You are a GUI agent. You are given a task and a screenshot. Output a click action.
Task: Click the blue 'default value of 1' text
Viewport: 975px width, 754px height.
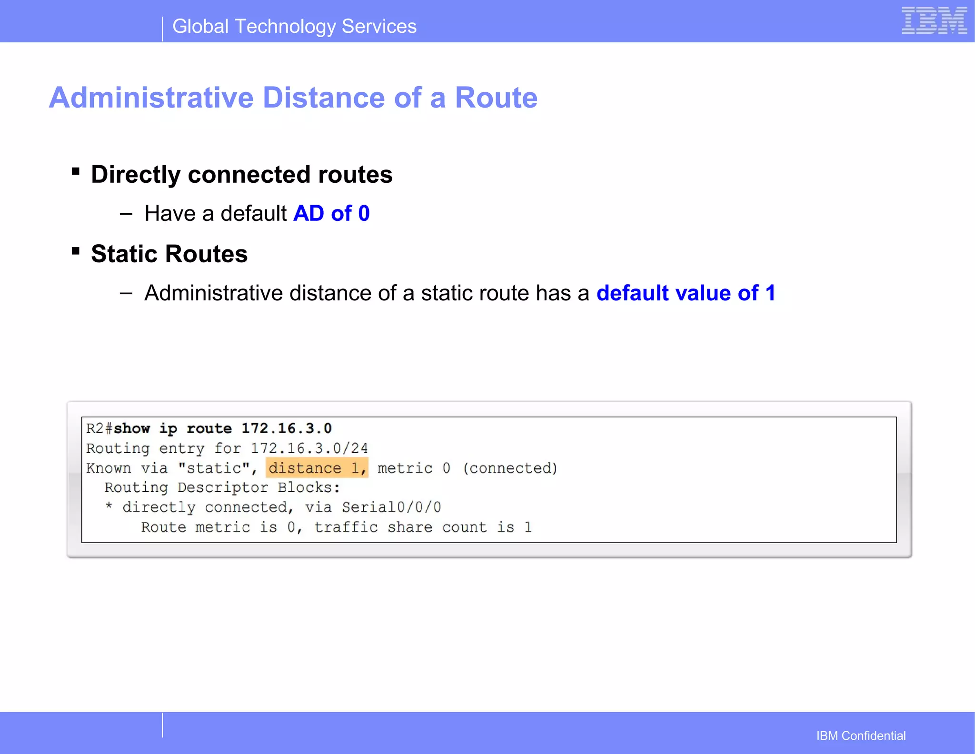tap(686, 293)
